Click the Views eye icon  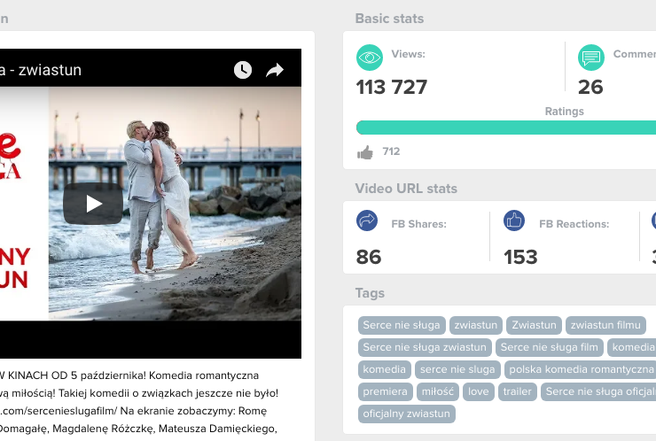[x=369, y=58]
